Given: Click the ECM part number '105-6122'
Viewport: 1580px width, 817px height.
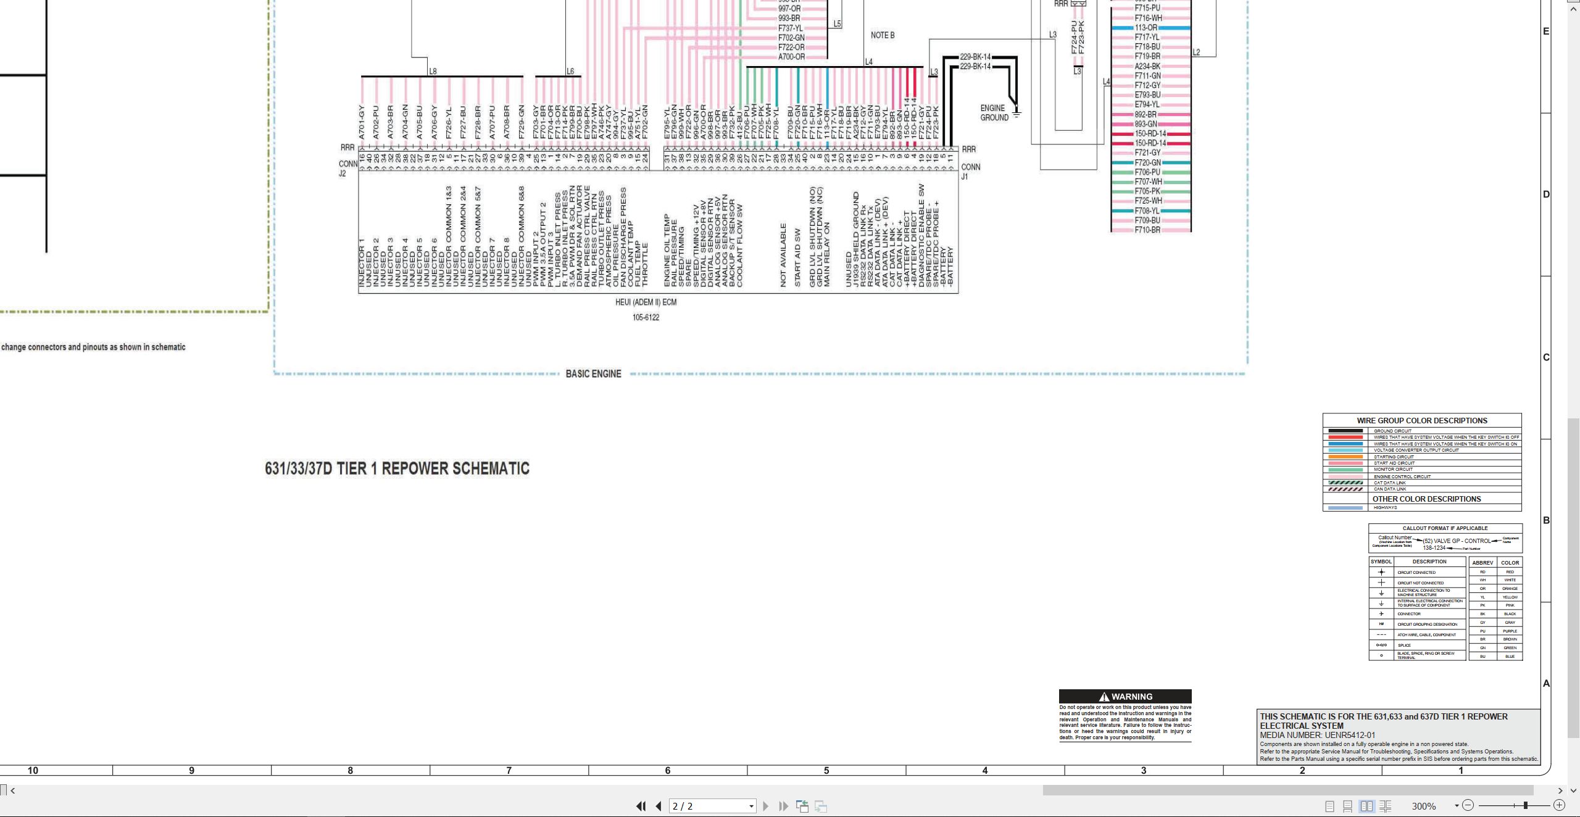Looking at the screenshot, I should click(646, 318).
